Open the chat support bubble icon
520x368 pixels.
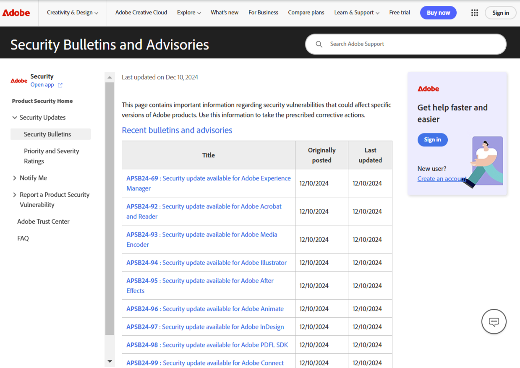tap(494, 322)
